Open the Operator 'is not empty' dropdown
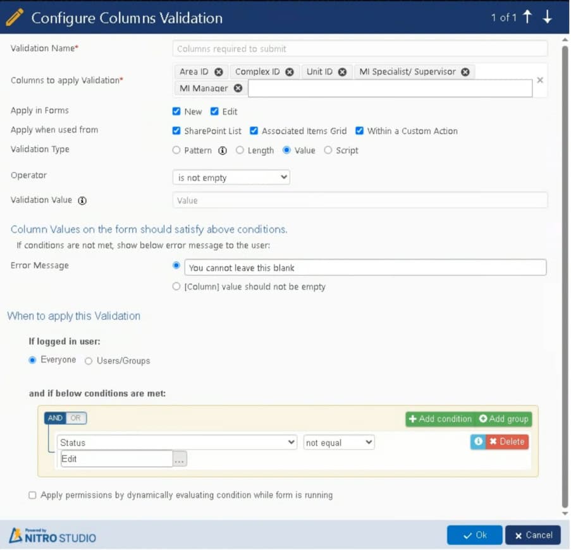The image size is (571, 550). point(231,177)
